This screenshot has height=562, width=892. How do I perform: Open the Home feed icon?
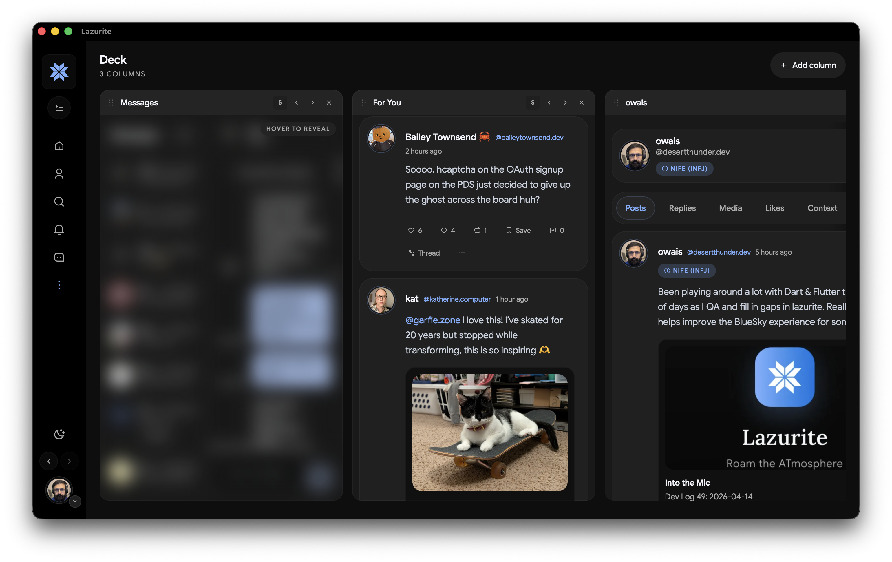[x=59, y=146]
